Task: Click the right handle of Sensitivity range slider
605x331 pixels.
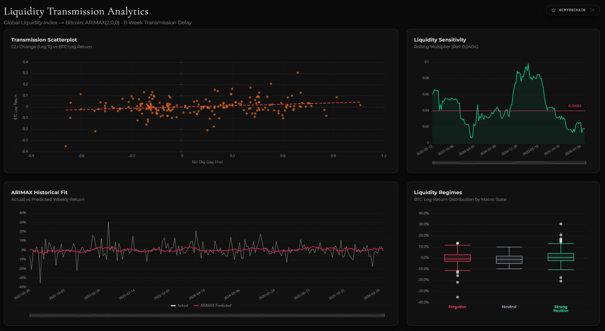Action: (x=586, y=163)
